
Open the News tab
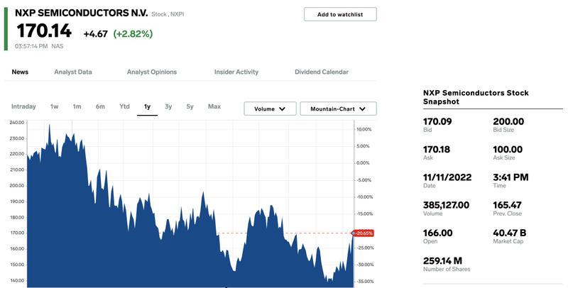click(20, 72)
